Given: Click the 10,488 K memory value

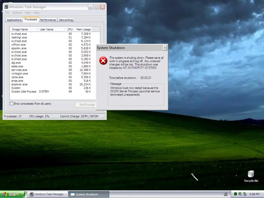Looking at the screenshot, I should [x=85, y=70].
